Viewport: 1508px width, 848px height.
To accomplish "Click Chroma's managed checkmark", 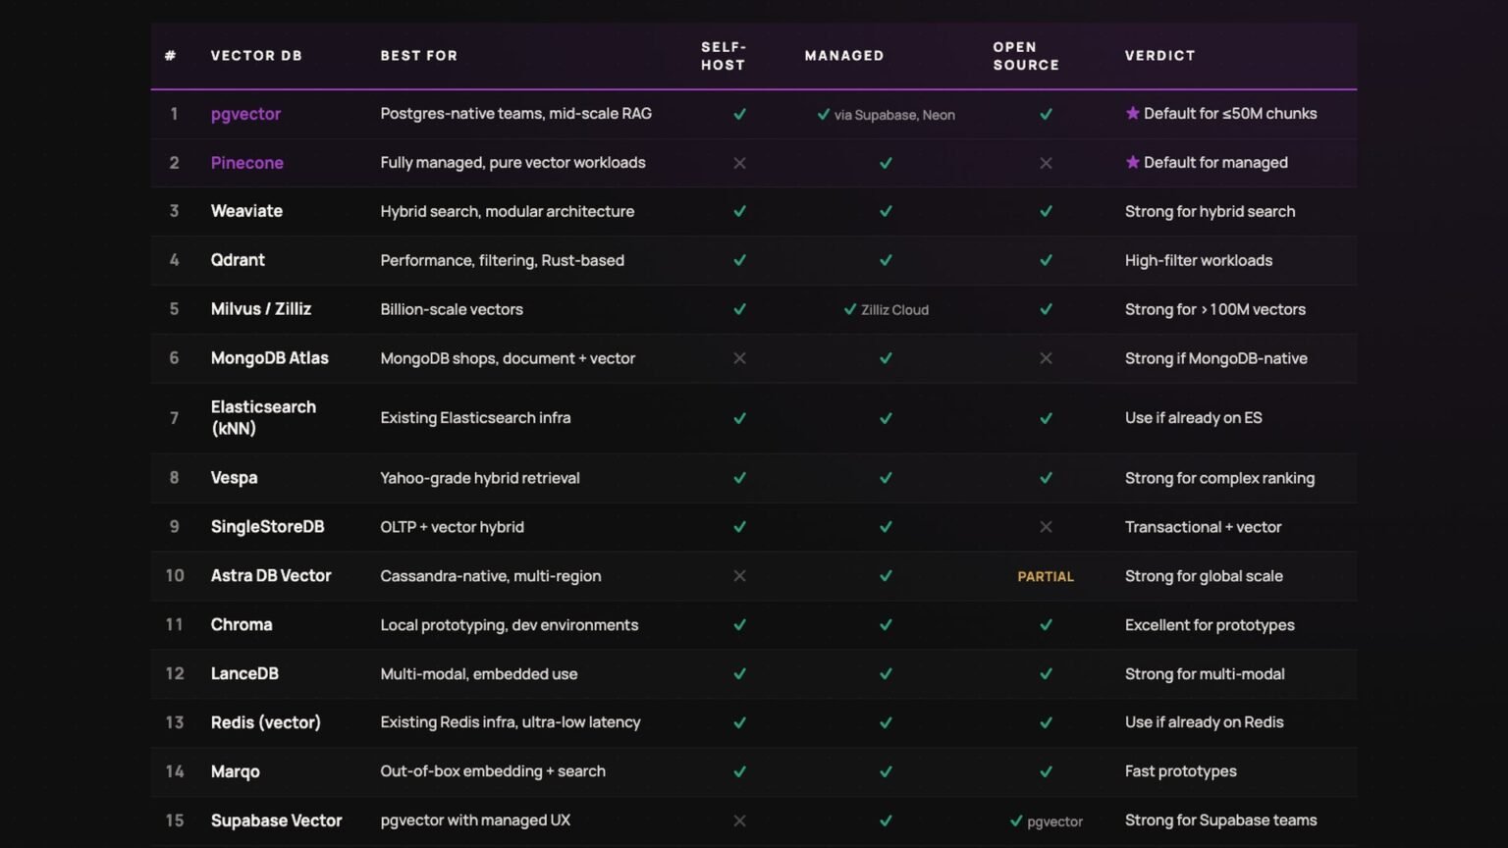I will tap(886, 625).
